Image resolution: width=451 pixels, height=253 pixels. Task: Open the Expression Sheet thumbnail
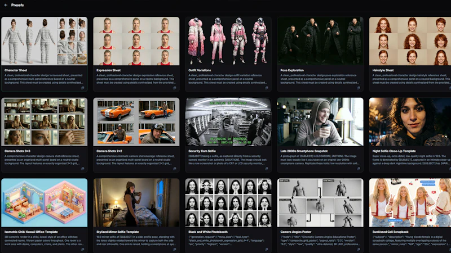(x=136, y=41)
